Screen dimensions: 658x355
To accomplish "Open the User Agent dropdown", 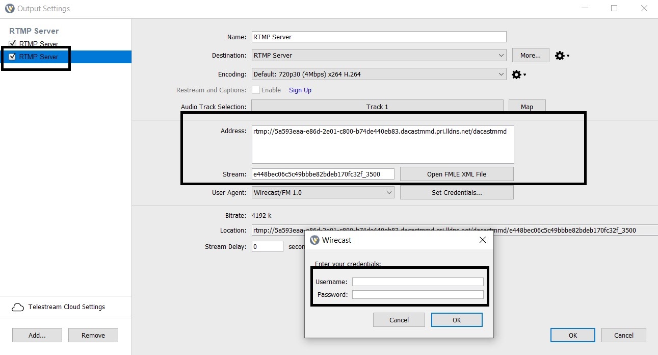I will coord(390,192).
